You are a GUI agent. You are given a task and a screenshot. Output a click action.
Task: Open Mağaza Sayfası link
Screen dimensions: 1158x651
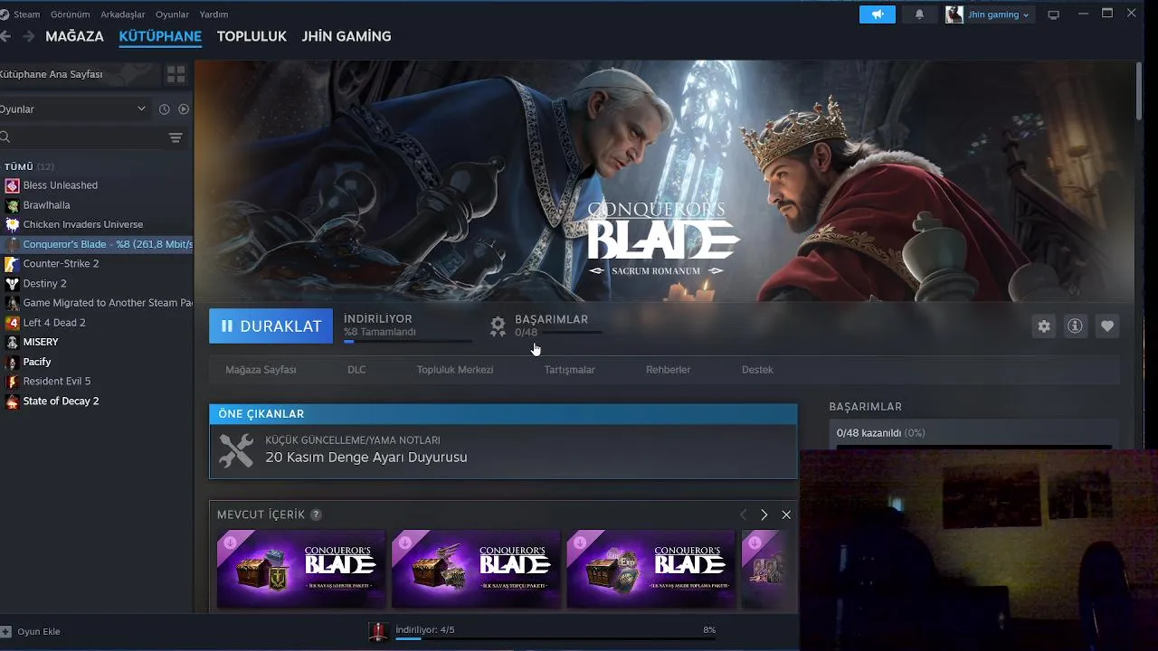261,370
